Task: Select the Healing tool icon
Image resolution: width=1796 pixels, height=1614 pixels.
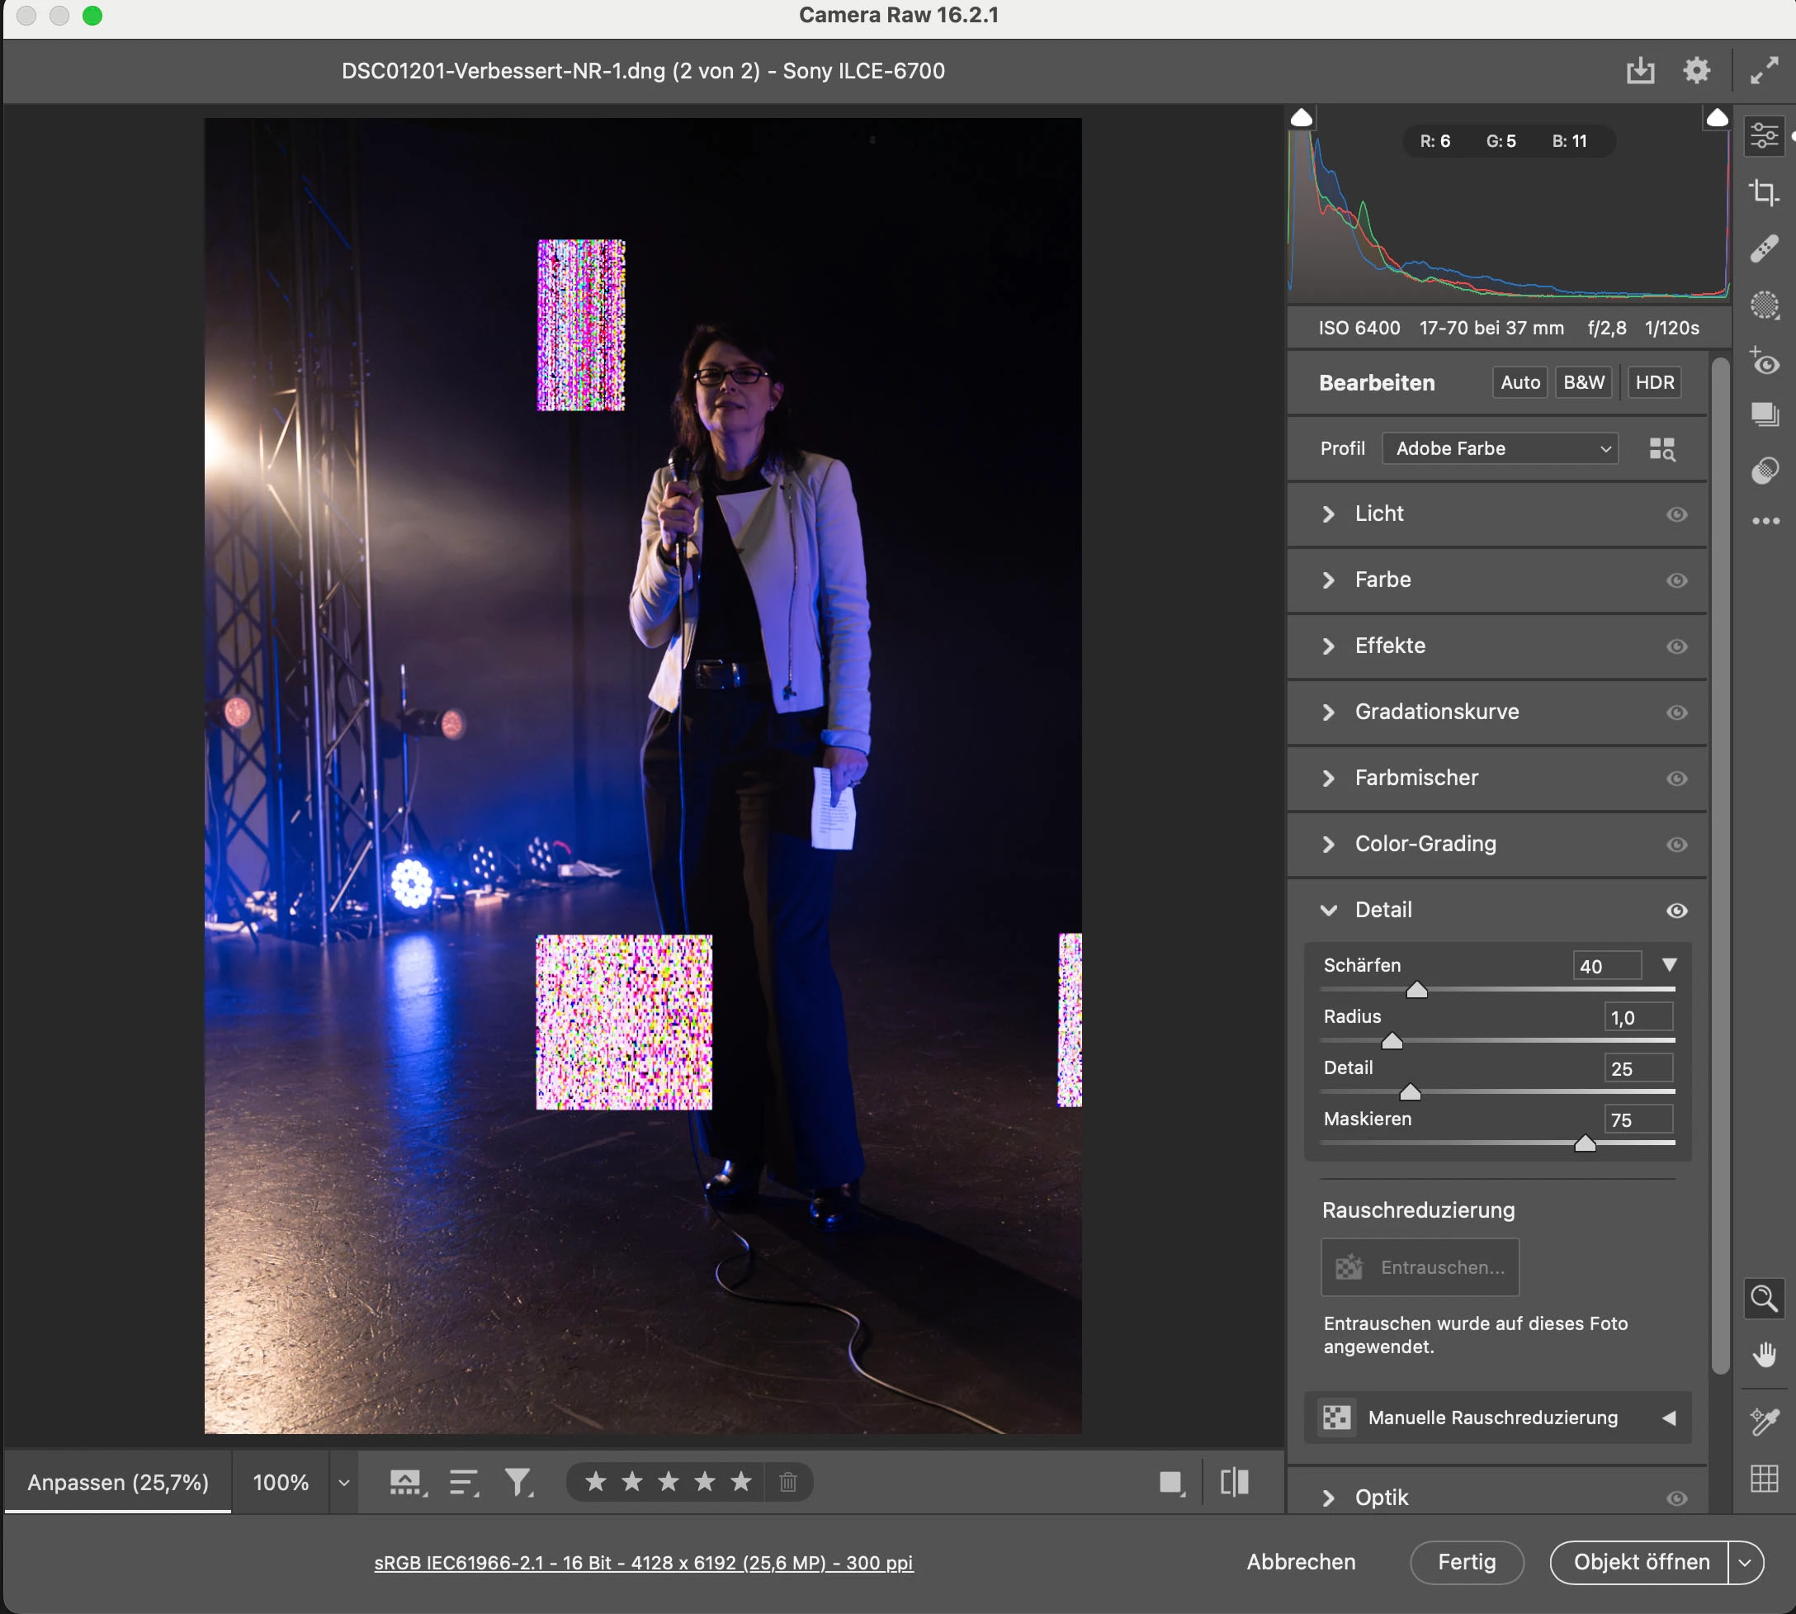Action: pos(1763,249)
